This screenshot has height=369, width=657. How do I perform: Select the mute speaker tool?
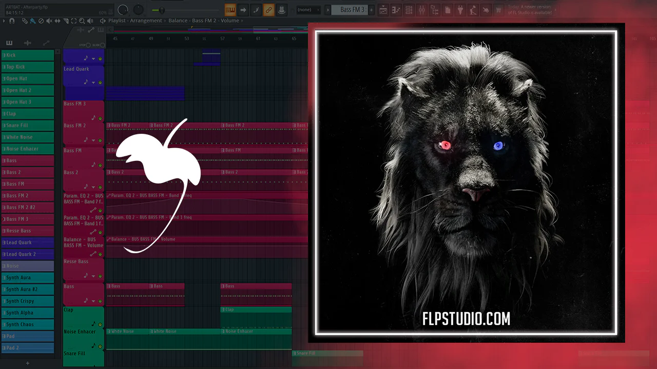click(x=49, y=21)
